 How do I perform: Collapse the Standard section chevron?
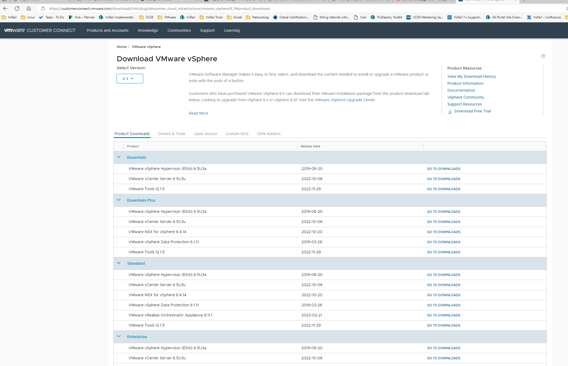(119, 263)
